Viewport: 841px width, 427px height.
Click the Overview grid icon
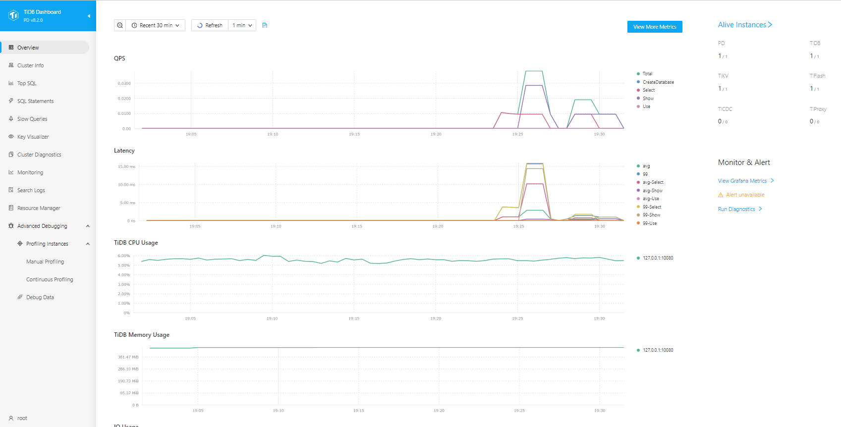point(11,48)
